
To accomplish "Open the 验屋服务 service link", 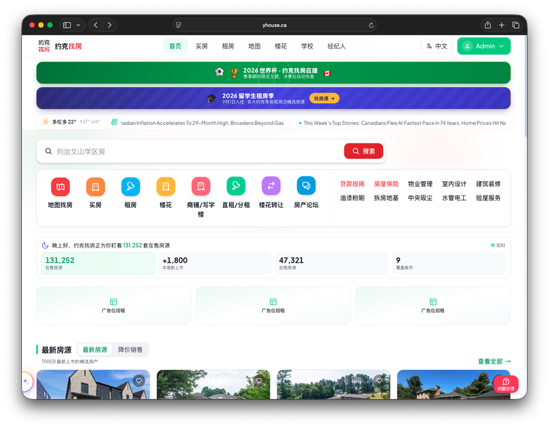I will (x=488, y=198).
